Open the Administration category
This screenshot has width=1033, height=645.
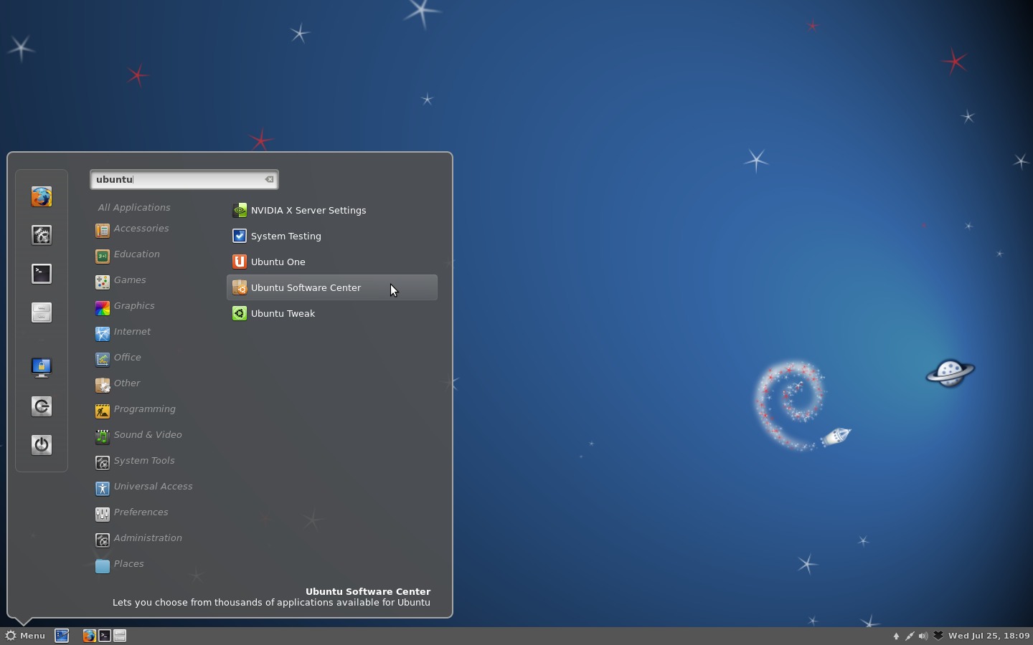147,538
